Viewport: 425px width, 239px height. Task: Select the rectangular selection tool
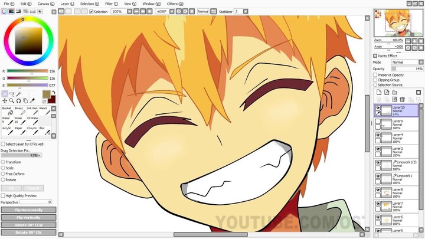click(x=5, y=94)
